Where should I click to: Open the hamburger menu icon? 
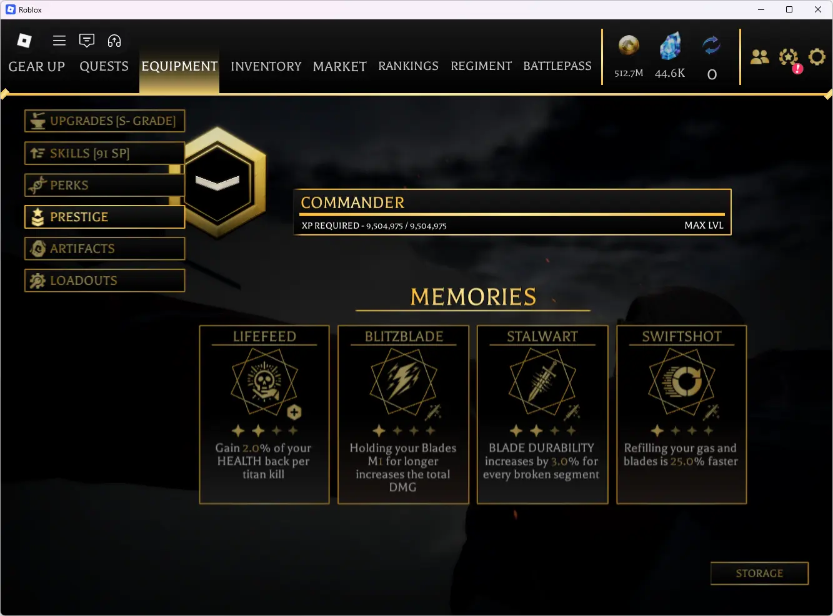coord(59,41)
